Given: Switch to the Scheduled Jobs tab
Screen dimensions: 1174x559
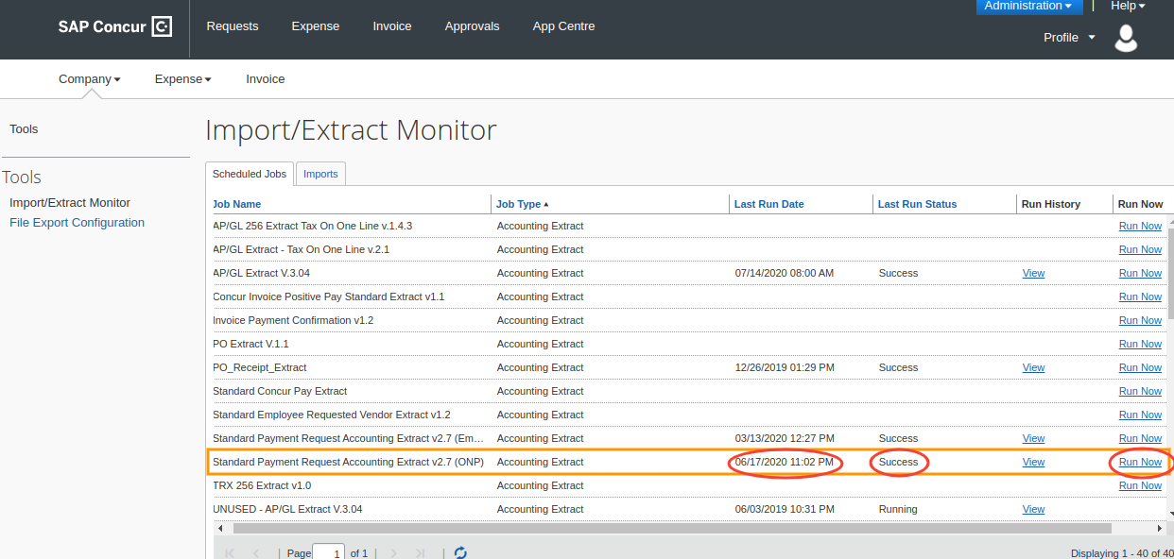Looking at the screenshot, I should [250, 174].
